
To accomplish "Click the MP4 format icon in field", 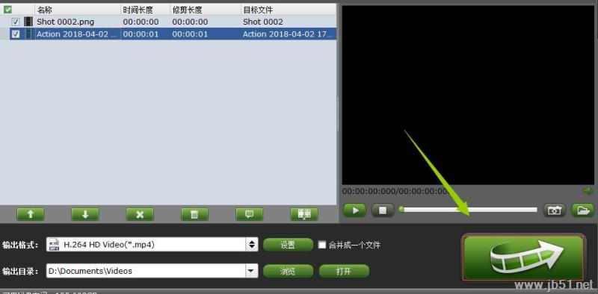I will coord(55,245).
